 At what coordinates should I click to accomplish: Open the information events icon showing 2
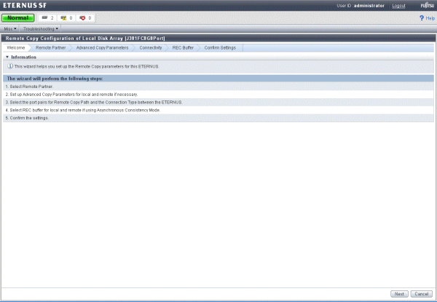pyautogui.click(x=45, y=17)
